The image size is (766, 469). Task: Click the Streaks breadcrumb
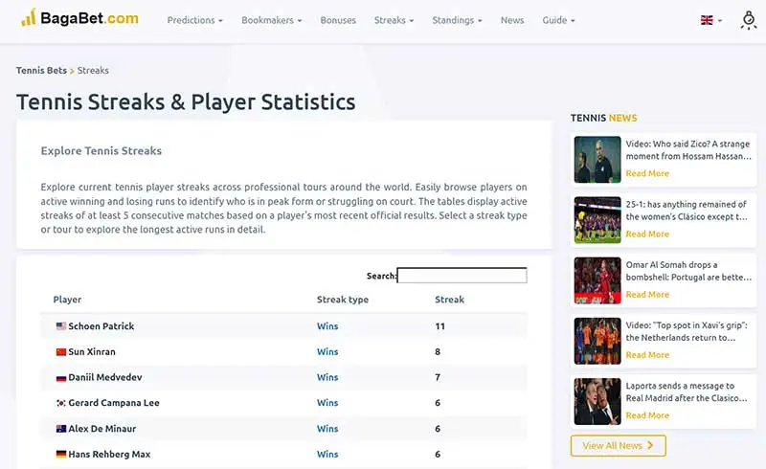[93, 71]
